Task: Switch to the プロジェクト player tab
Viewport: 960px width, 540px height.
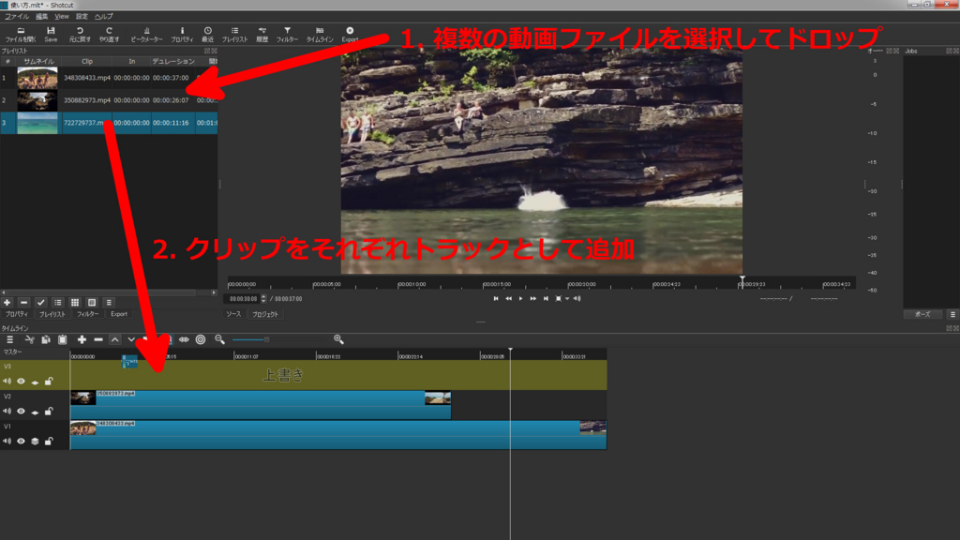Action: 265,314
